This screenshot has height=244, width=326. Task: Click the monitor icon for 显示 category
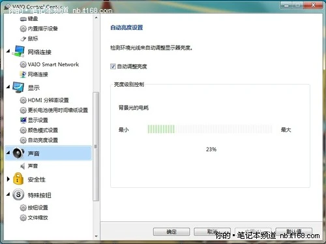pos(18,87)
